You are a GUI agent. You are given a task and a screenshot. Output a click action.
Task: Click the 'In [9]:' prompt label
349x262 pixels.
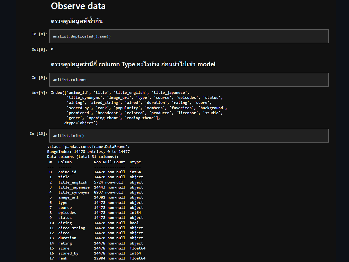39,78
